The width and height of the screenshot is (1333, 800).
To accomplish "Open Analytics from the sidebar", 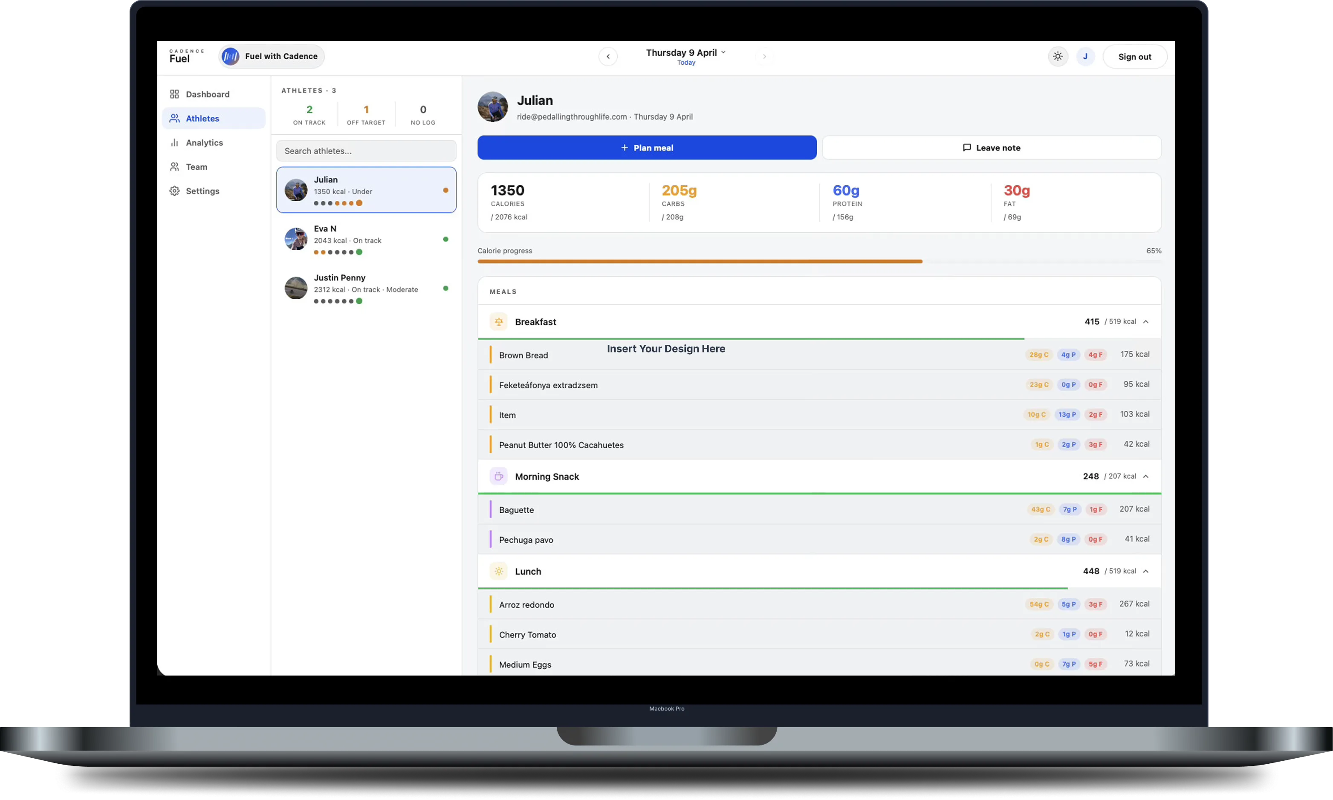I will (x=174, y=142).
